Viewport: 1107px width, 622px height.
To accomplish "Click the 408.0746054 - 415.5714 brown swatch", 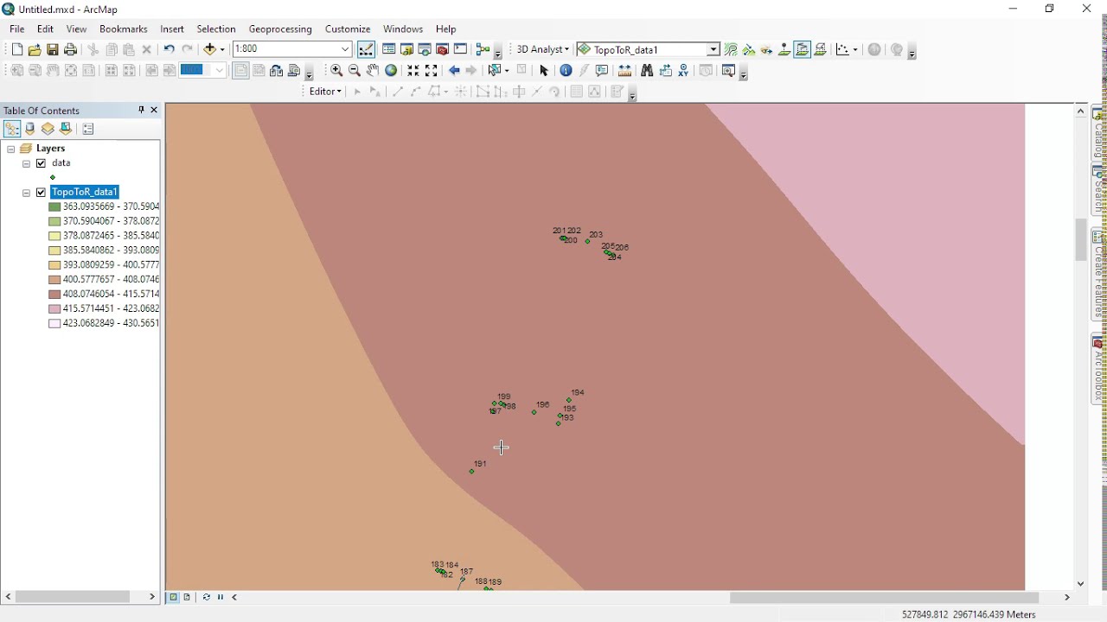I will pyautogui.click(x=54, y=295).
